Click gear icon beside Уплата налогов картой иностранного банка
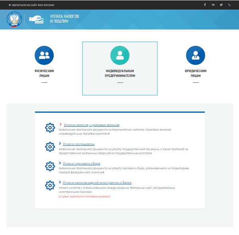This screenshot has width=239, height=235. click(x=50, y=185)
